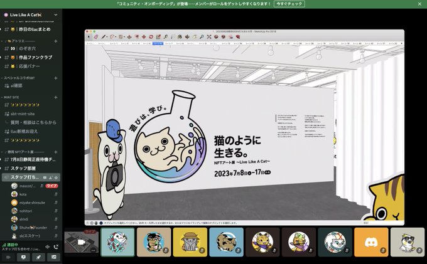The image size is (427, 264).
Task: Open more options on camera tile
Action: click(x=93, y=250)
